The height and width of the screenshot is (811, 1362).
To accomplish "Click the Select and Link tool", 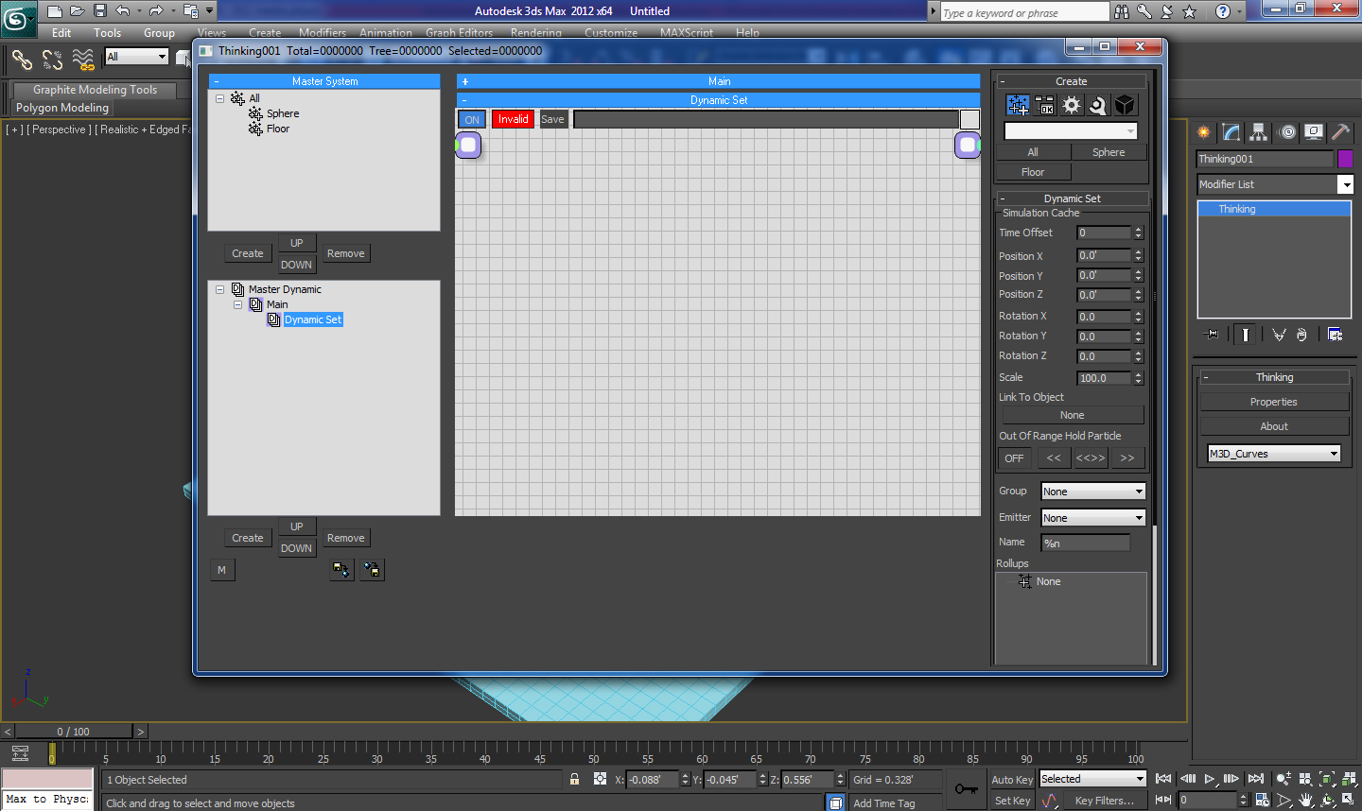I will (22, 60).
